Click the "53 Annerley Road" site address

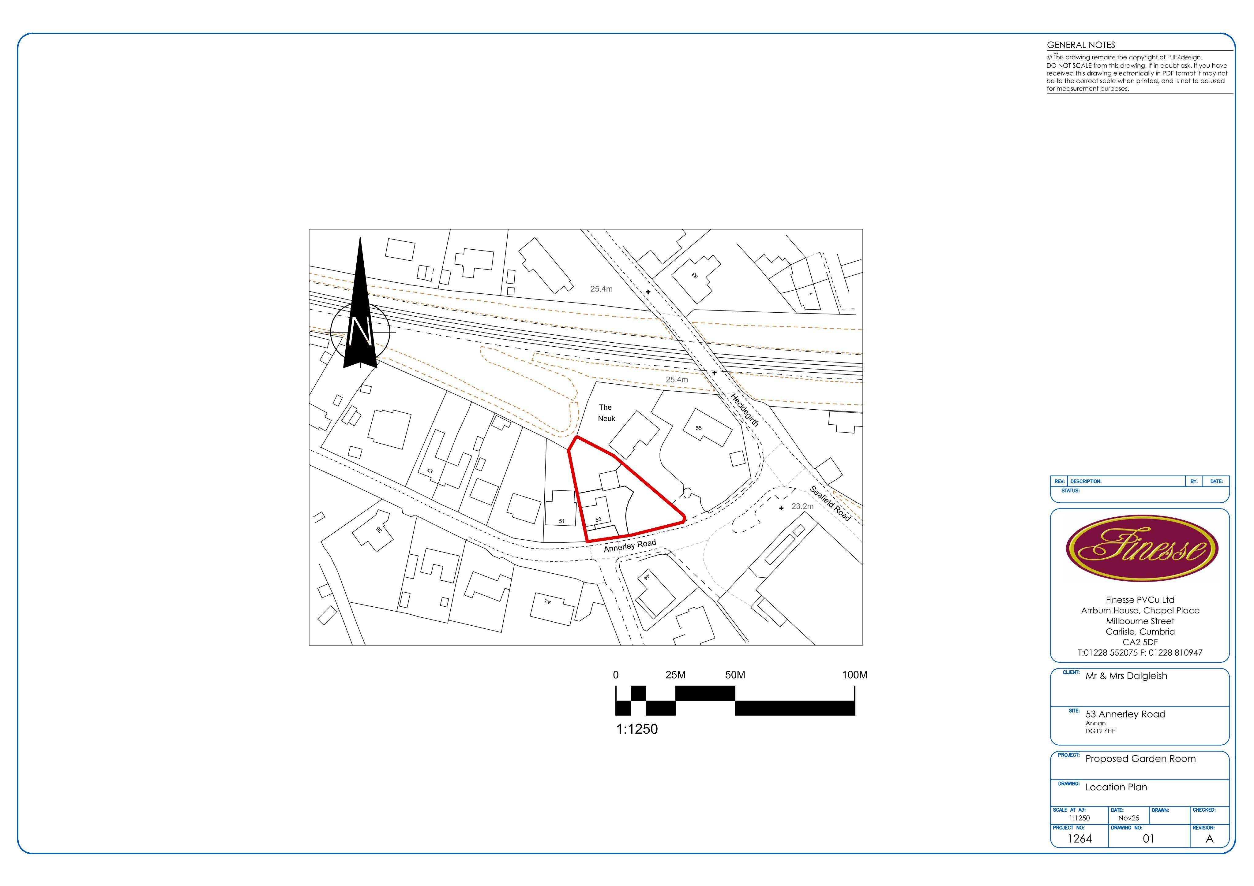(x=1125, y=714)
